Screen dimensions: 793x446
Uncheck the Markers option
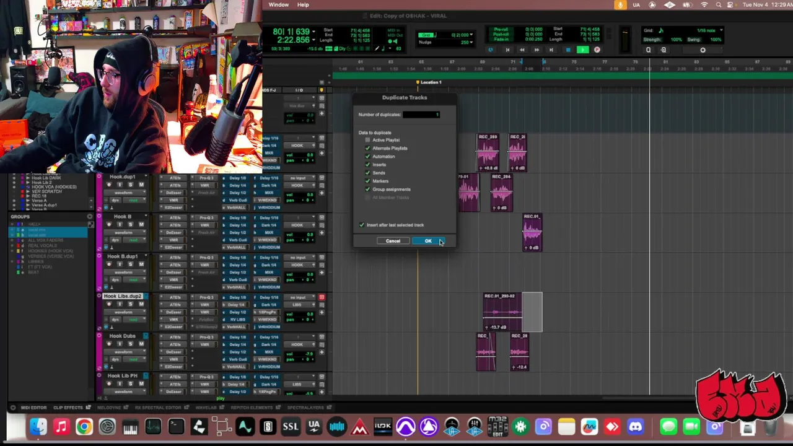tap(367, 181)
